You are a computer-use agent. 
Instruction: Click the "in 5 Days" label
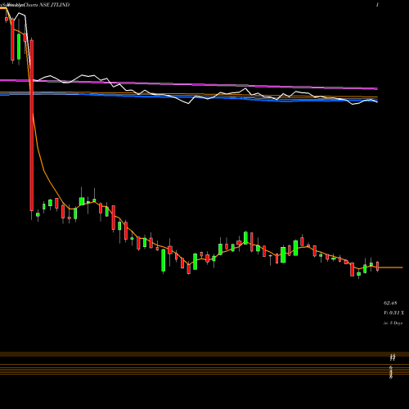point(393,323)
